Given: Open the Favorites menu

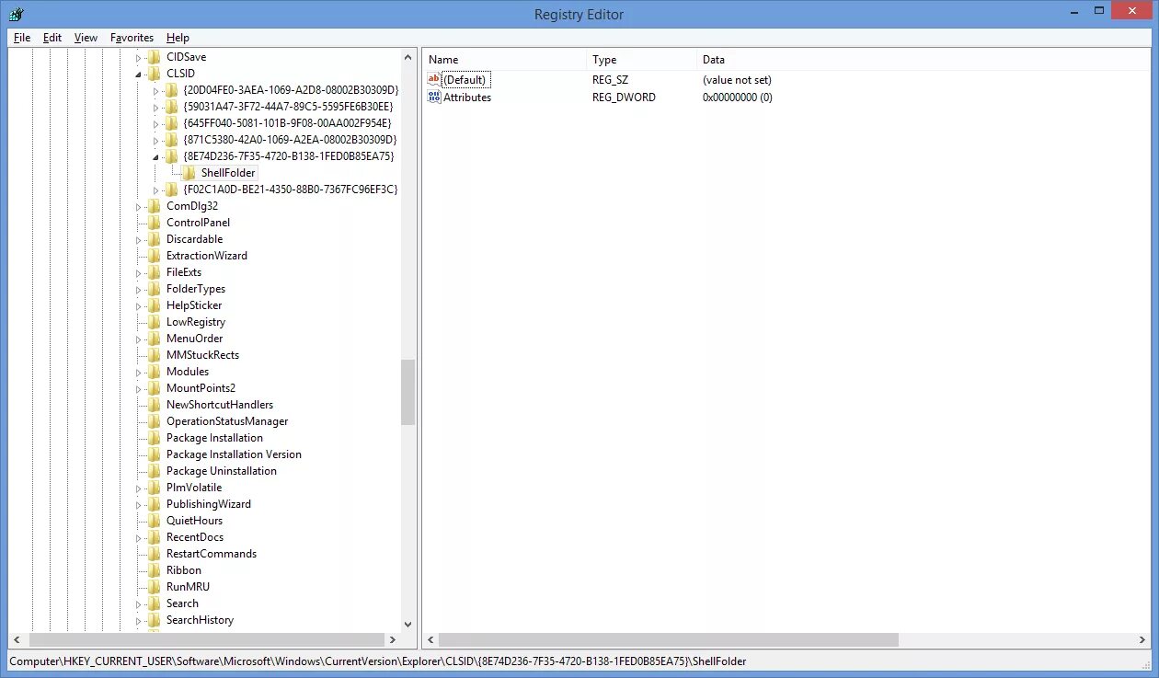Looking at the screenshot, I should [x=132, y=38].
